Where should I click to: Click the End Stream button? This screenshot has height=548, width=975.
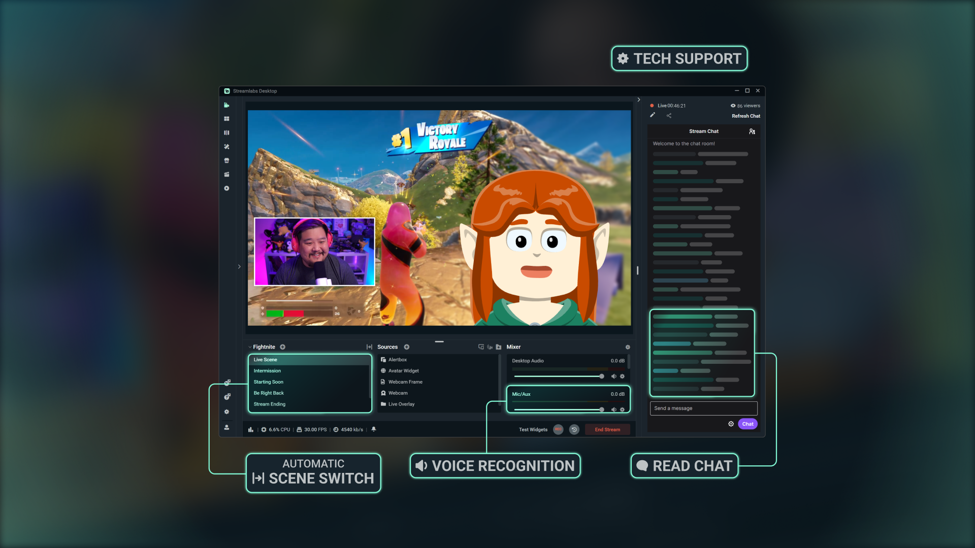point(607,430)
